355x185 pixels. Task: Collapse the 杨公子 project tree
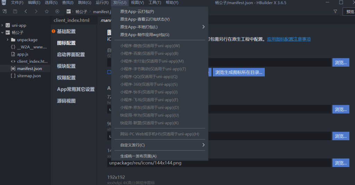2,32
